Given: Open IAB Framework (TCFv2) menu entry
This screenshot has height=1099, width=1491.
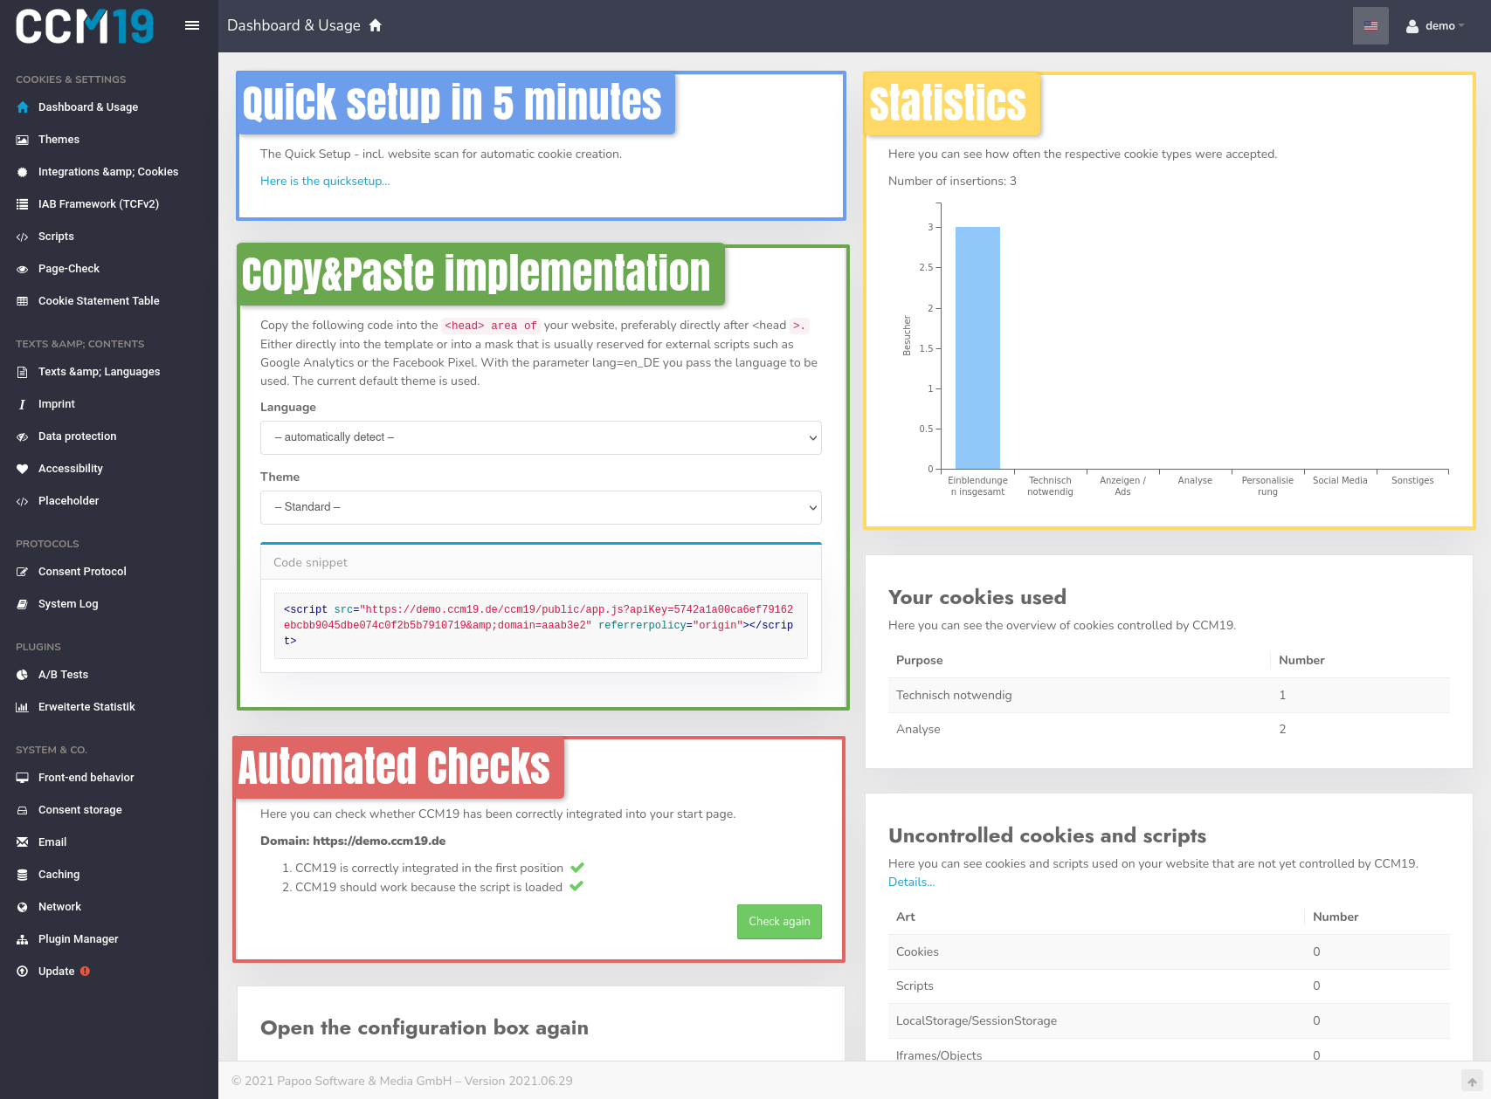Looking at the screenshot, I should click(22, 203).
